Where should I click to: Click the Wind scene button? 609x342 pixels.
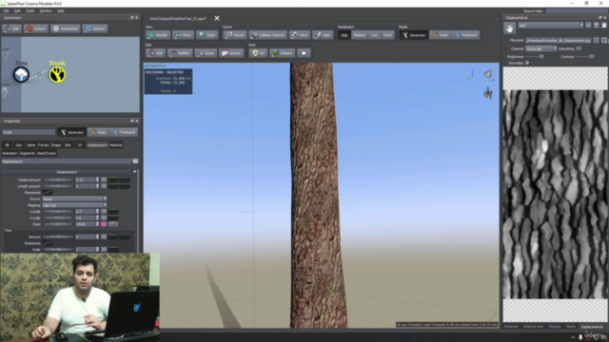coord(300,35)
